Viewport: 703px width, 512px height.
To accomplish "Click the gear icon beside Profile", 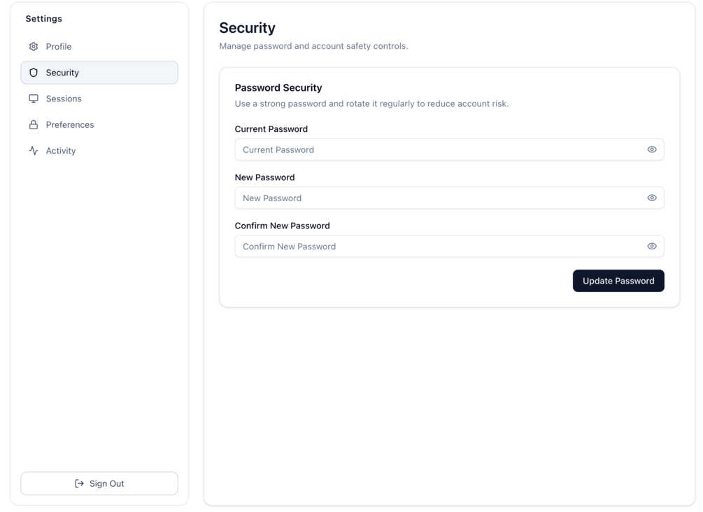I will [34, 47].
